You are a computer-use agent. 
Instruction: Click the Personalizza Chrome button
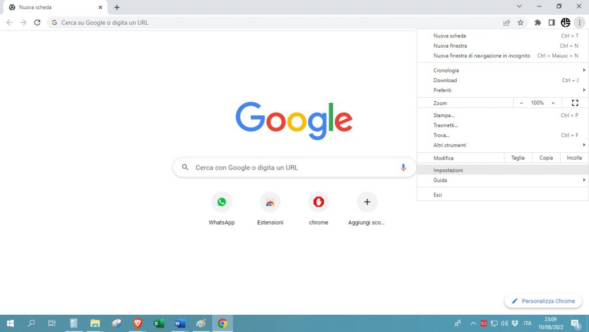pyautogui.click(x=543, y=300)
